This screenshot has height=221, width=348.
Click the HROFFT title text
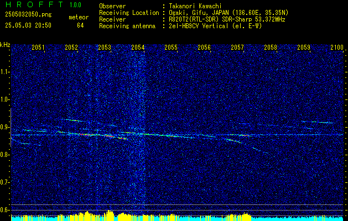(x=35, y=4)
